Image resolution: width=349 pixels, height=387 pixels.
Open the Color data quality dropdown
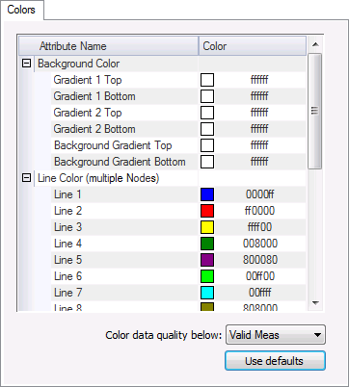[x=276, y=335]
